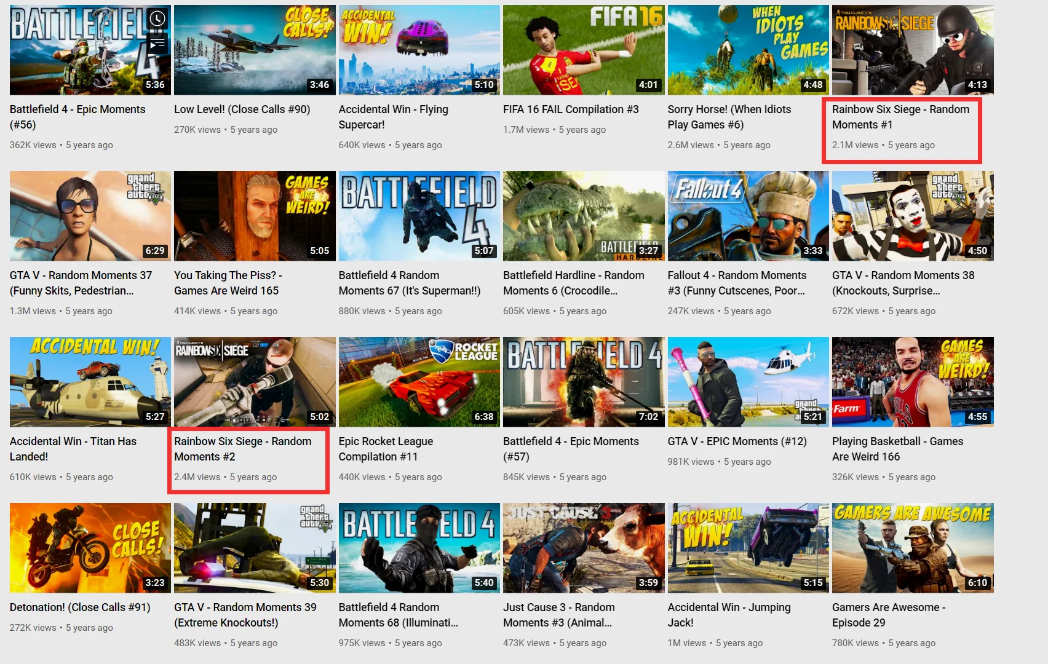The width and height of the screenshot is (1048, 664).
Task: Click the '2.6M views' text under Sorry Horse video
Action: (691, 145)
